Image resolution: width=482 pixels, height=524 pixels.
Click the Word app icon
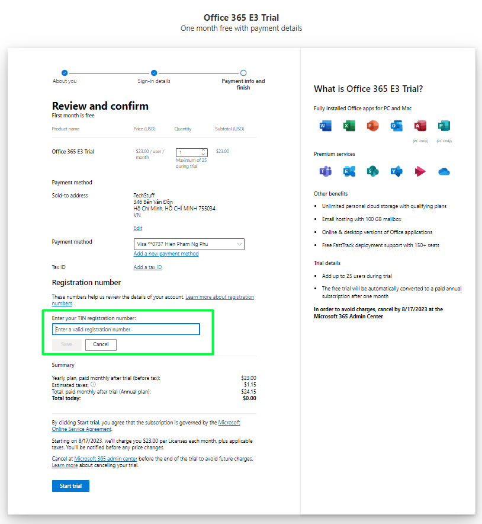pyautogui.click(x=326, y=126)
